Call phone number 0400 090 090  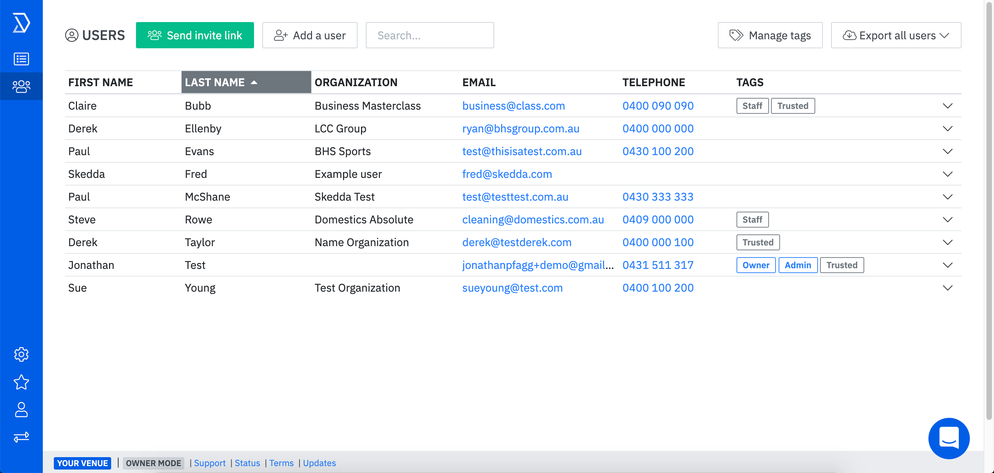[658, 105]
